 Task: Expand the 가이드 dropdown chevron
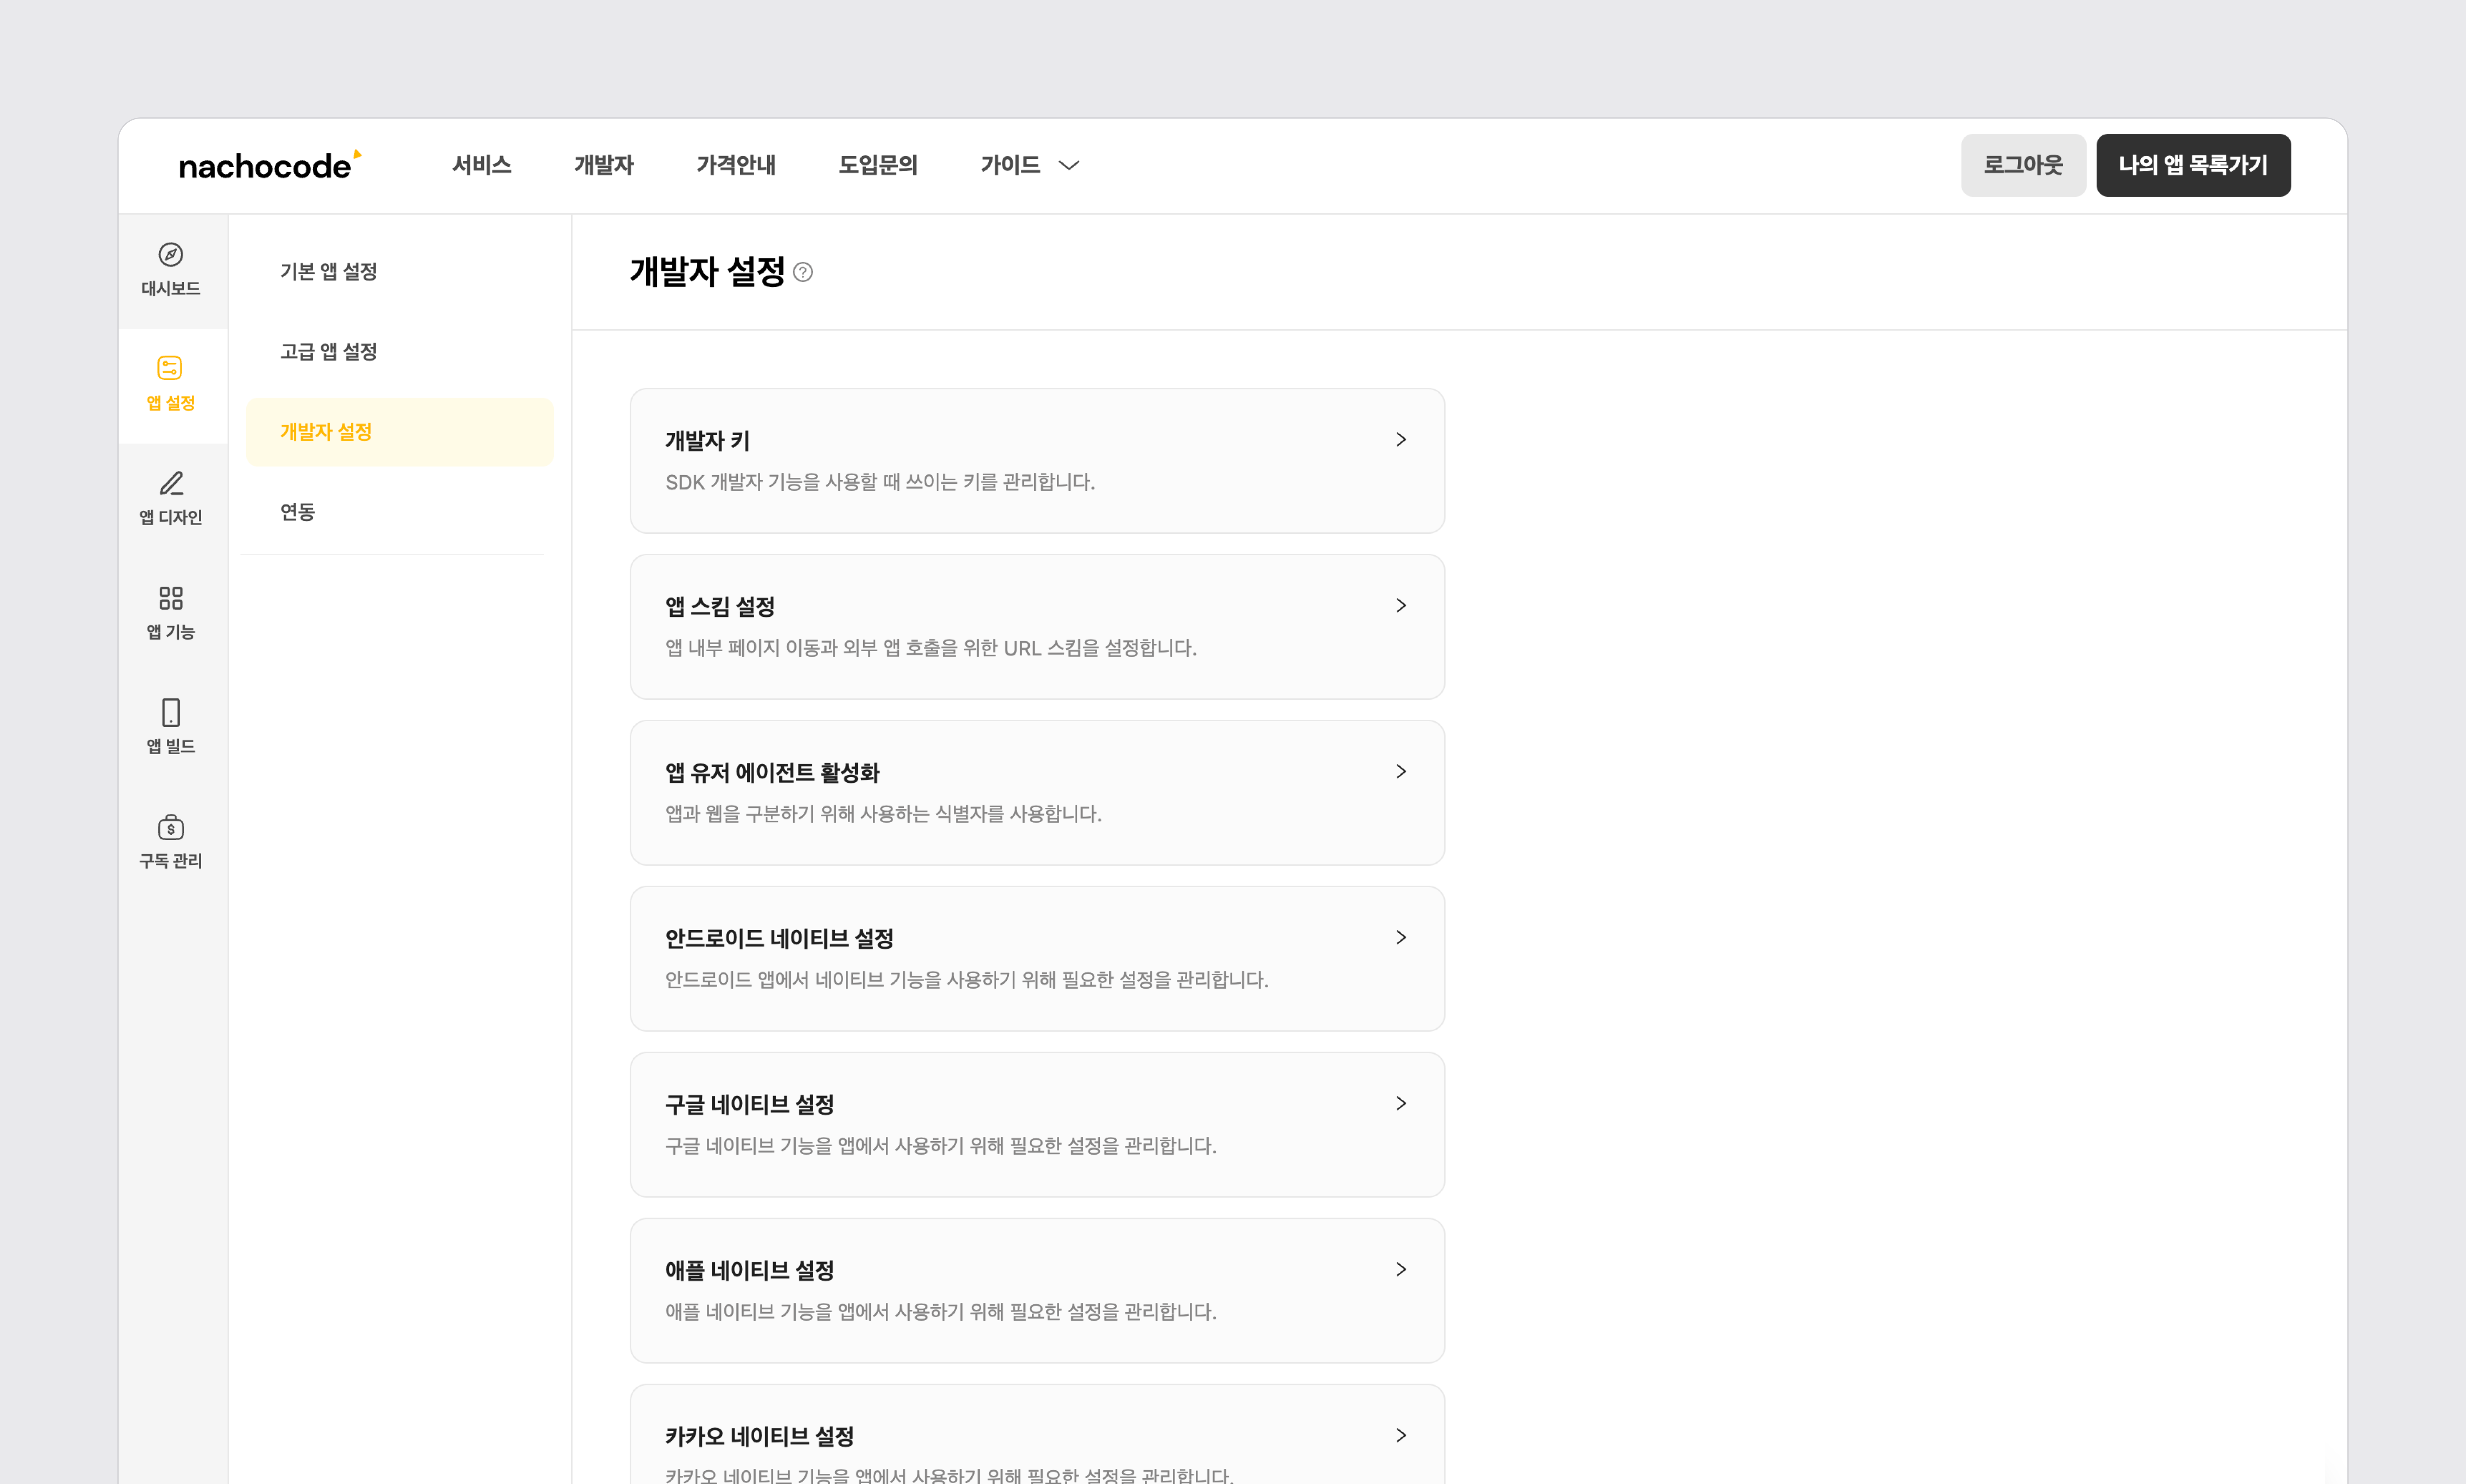1069,165
